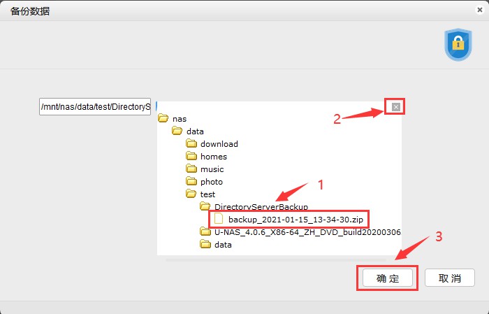Click the /mnt/nas/data/test path input field
489x314 pixels.
click(x=95, y=107)
